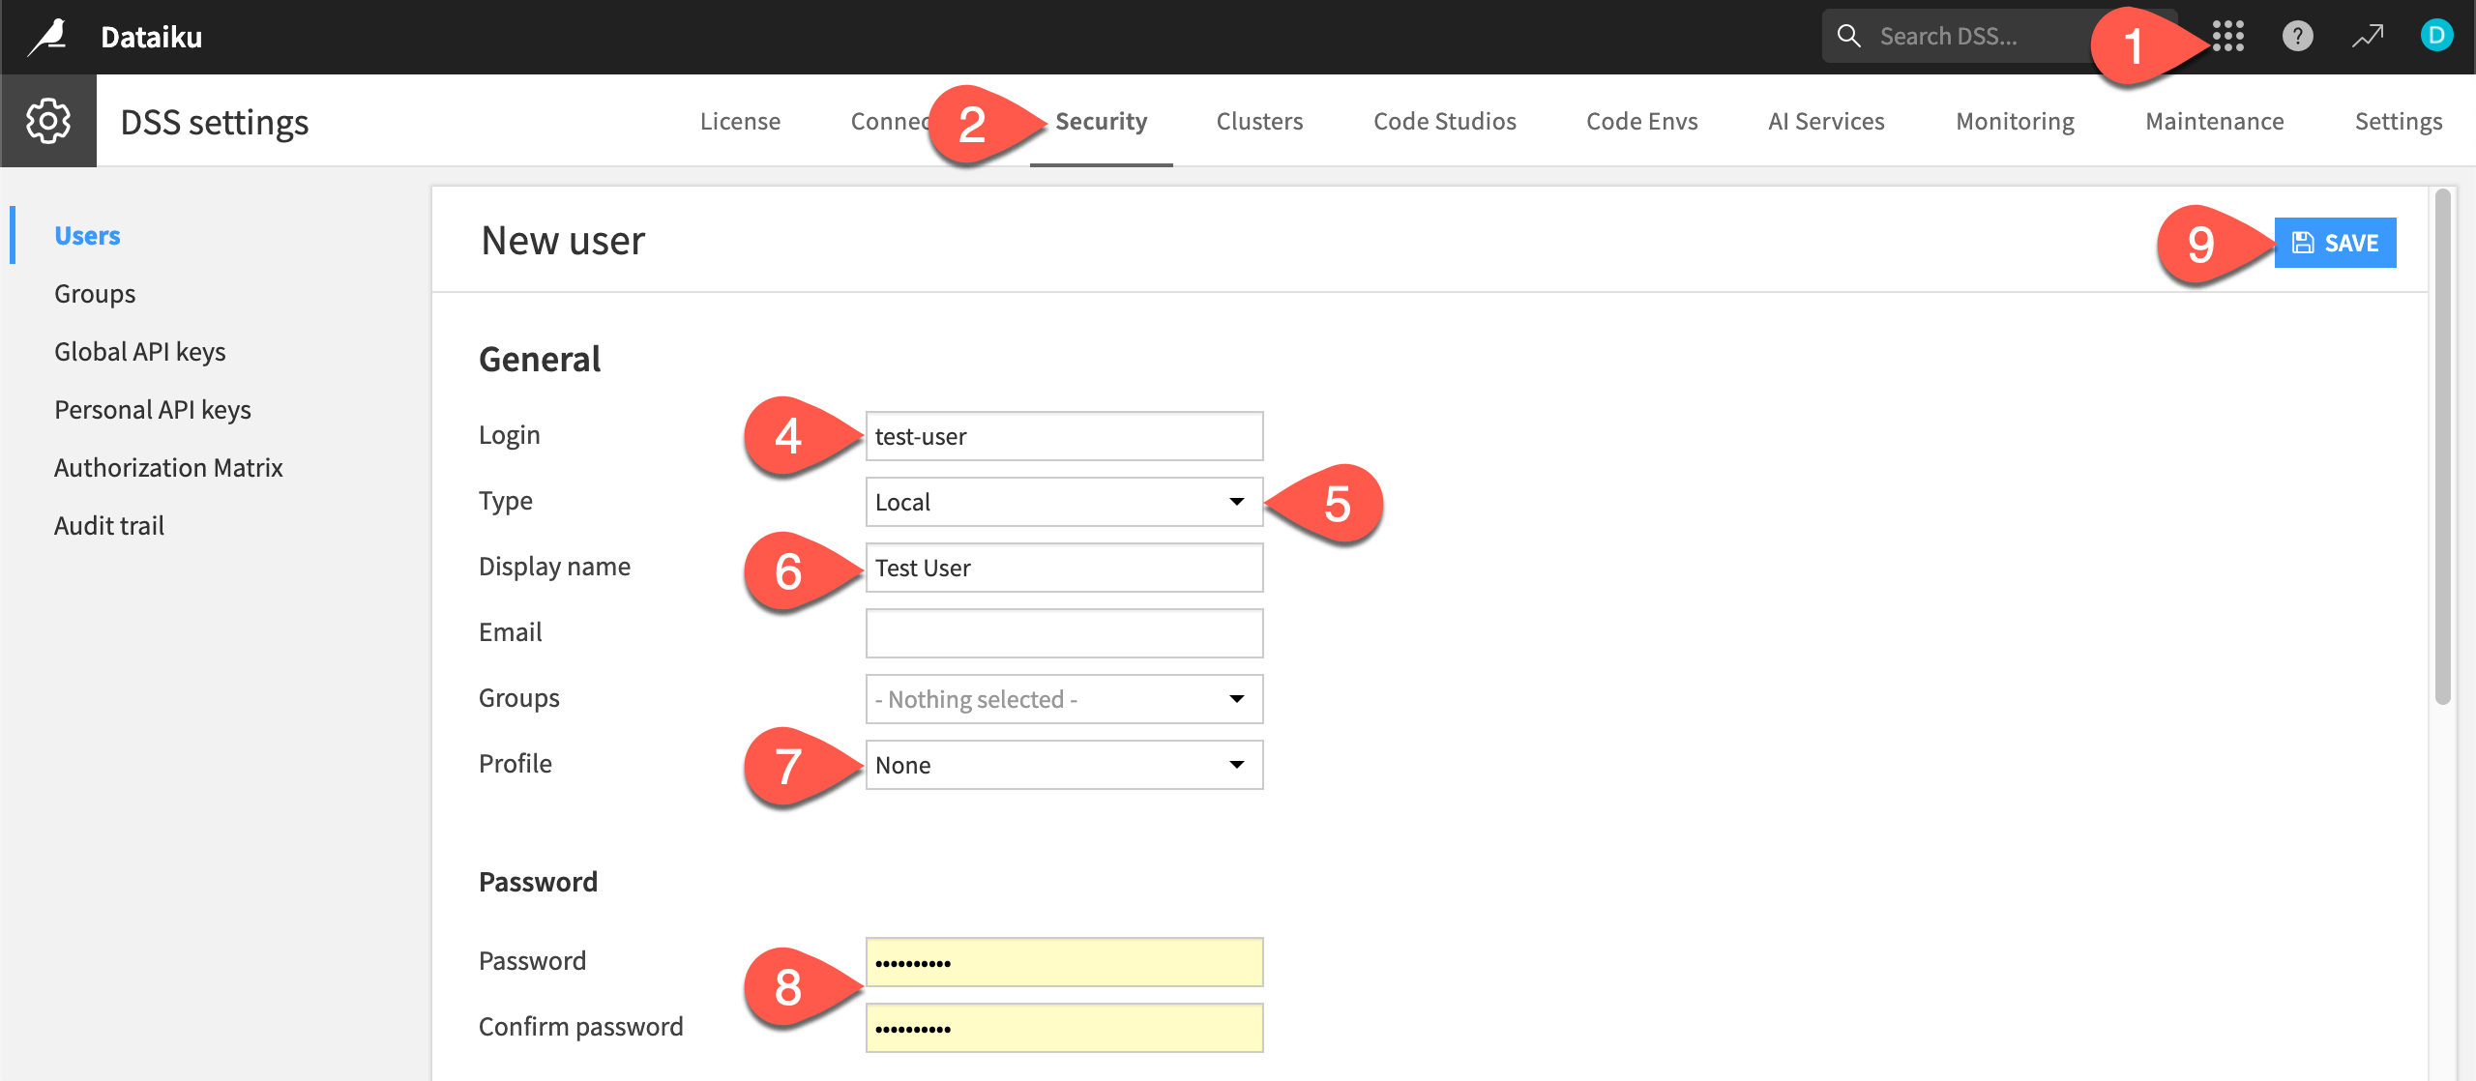The image size is (2476, 1081).
Task: Open the Monitoring tab
Action: coord(2015,121)
